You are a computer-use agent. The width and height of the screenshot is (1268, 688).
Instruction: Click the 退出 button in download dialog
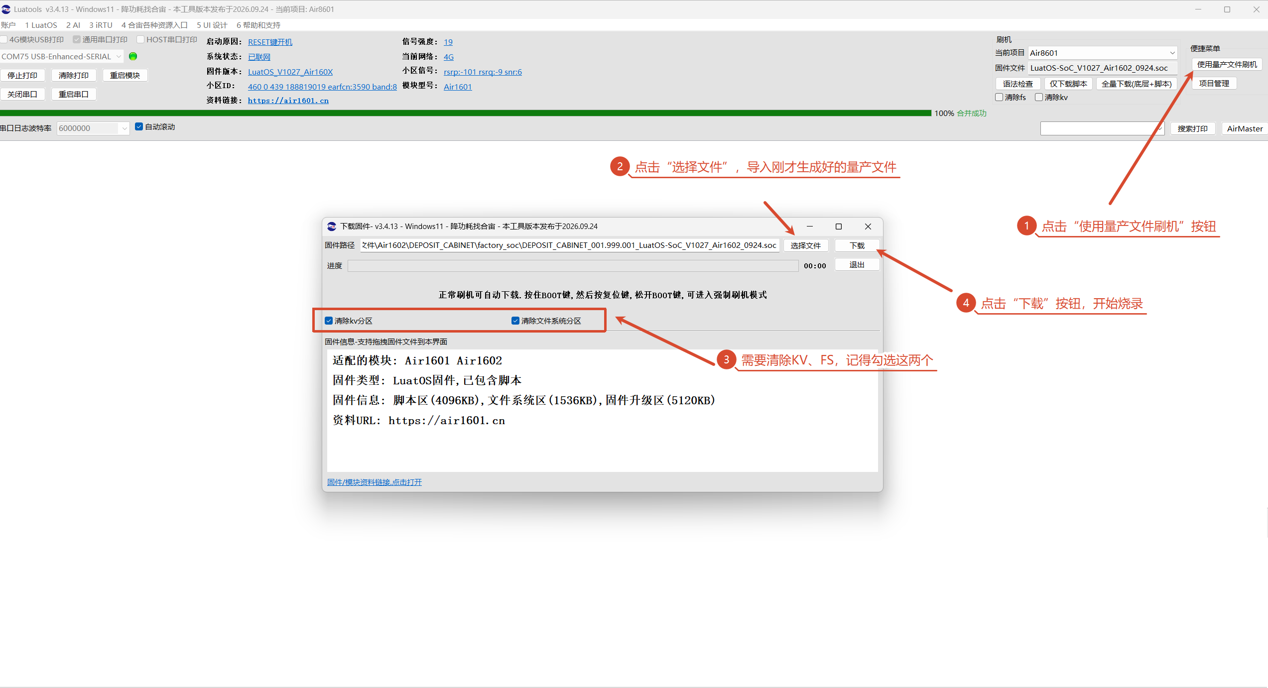pyautogui.click(x=857, y=264)
